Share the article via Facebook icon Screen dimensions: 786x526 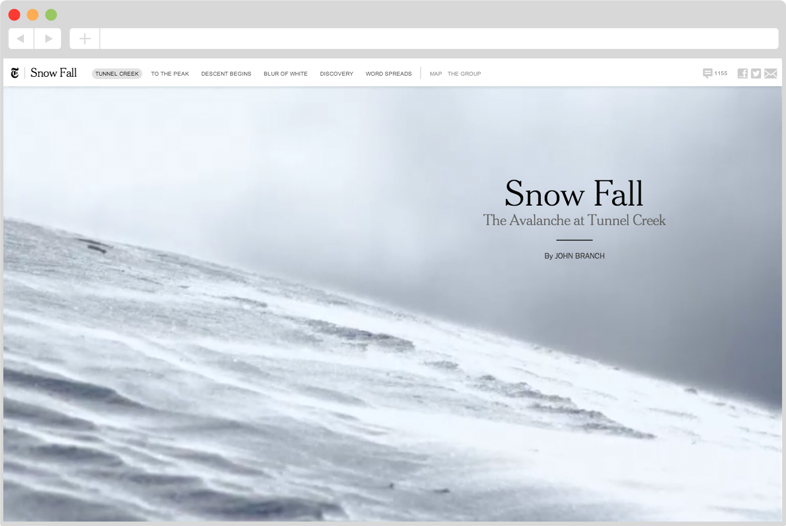coord(743,73)
